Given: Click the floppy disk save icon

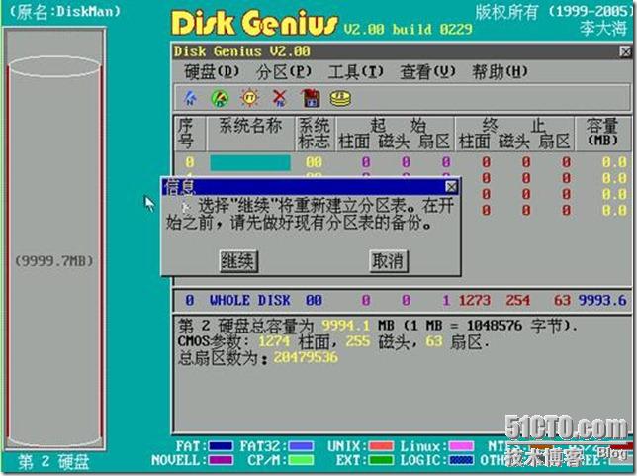Looking at the screenshot, I should point(310,98).
